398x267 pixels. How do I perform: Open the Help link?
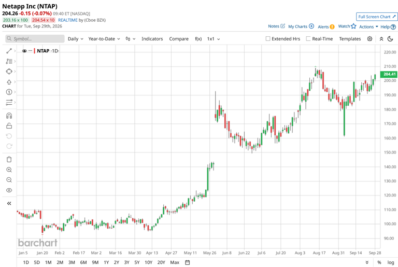(x=388, y=26)
